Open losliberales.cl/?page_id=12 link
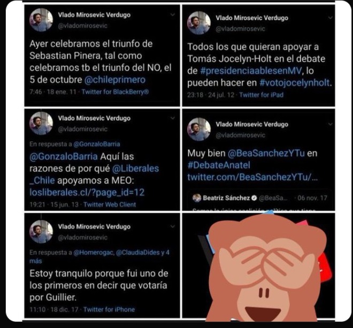353x328 pixels. pyautogui.click(x=87, y=193)
